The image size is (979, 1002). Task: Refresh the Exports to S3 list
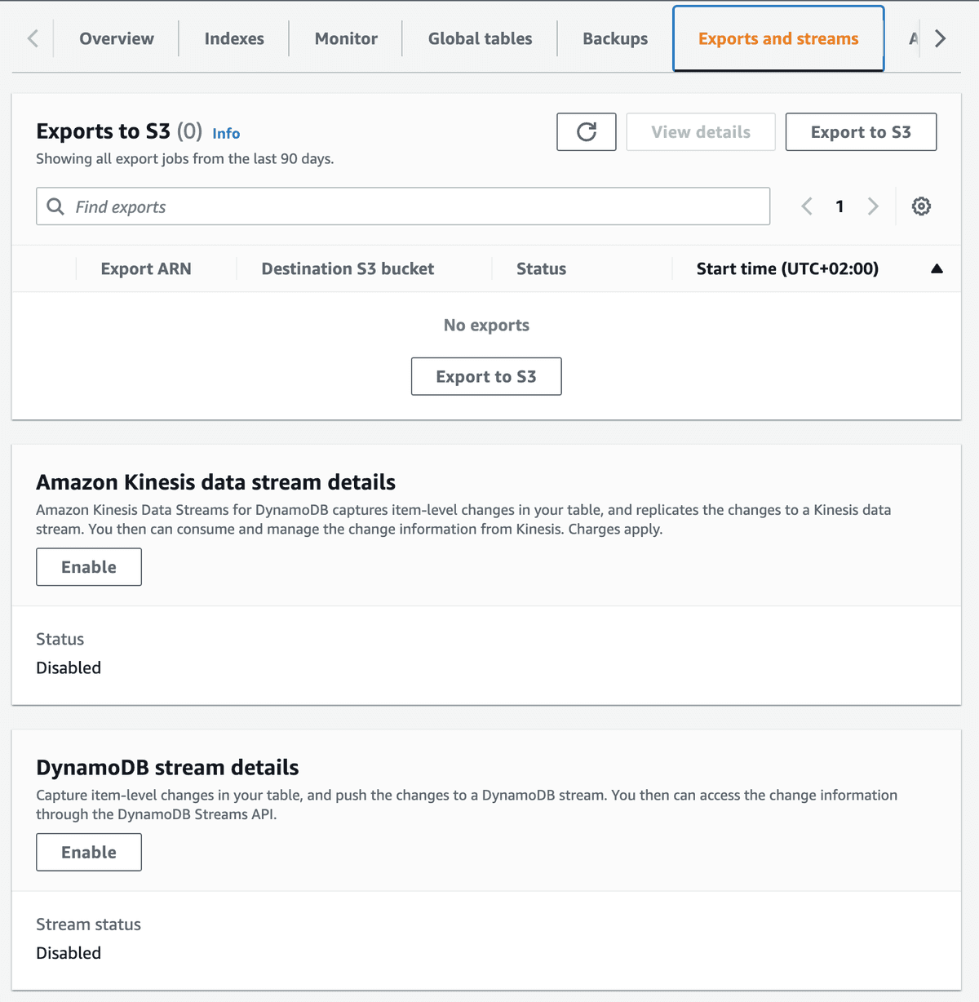point(586,131)
